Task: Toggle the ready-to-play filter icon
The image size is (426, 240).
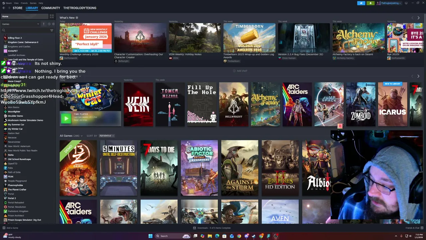Action: coord(53,24)
